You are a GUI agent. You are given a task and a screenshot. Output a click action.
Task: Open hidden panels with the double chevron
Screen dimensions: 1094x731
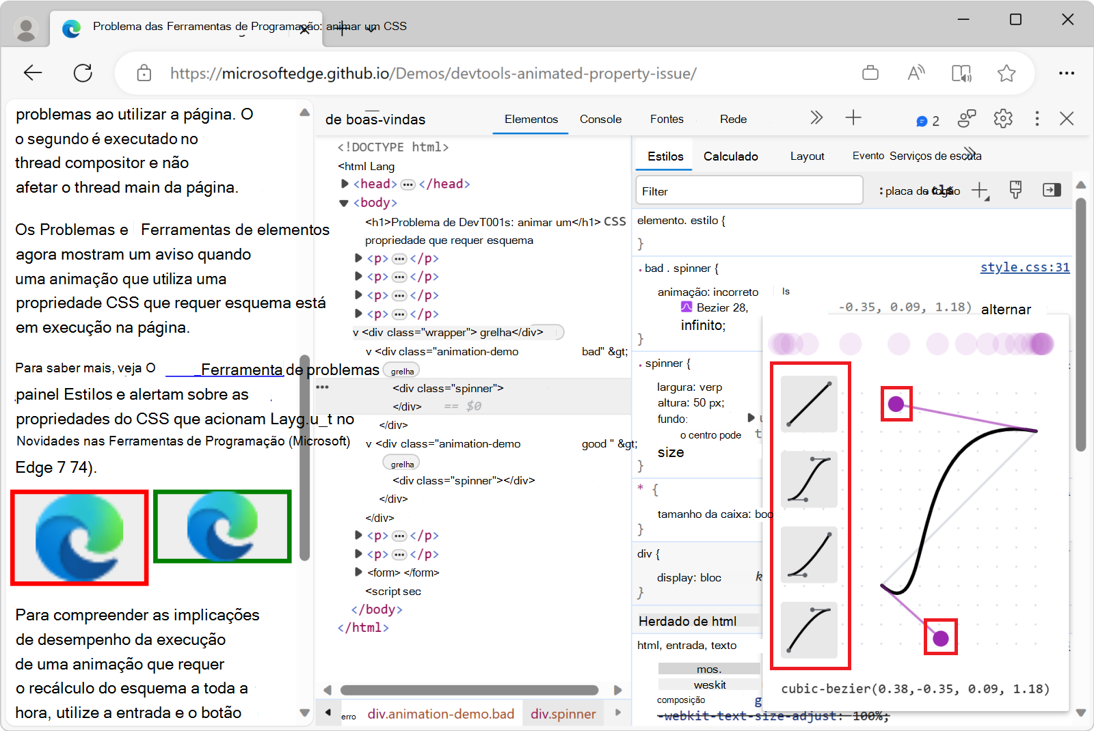click(x=816, y=118)
